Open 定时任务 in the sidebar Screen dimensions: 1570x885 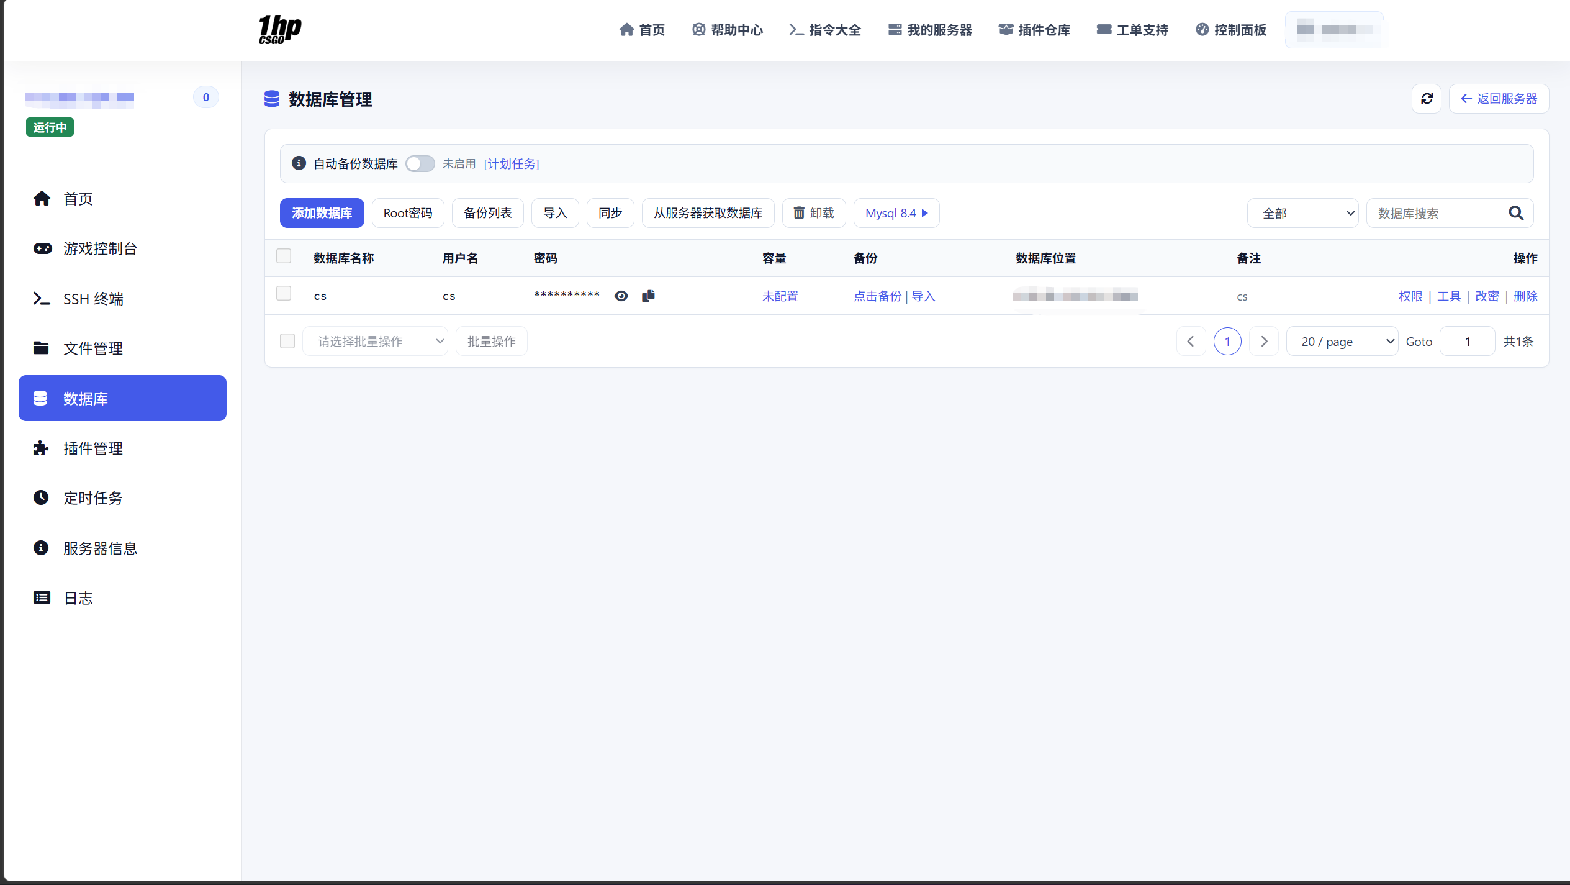pyautogui.click(x=122, y=498)
